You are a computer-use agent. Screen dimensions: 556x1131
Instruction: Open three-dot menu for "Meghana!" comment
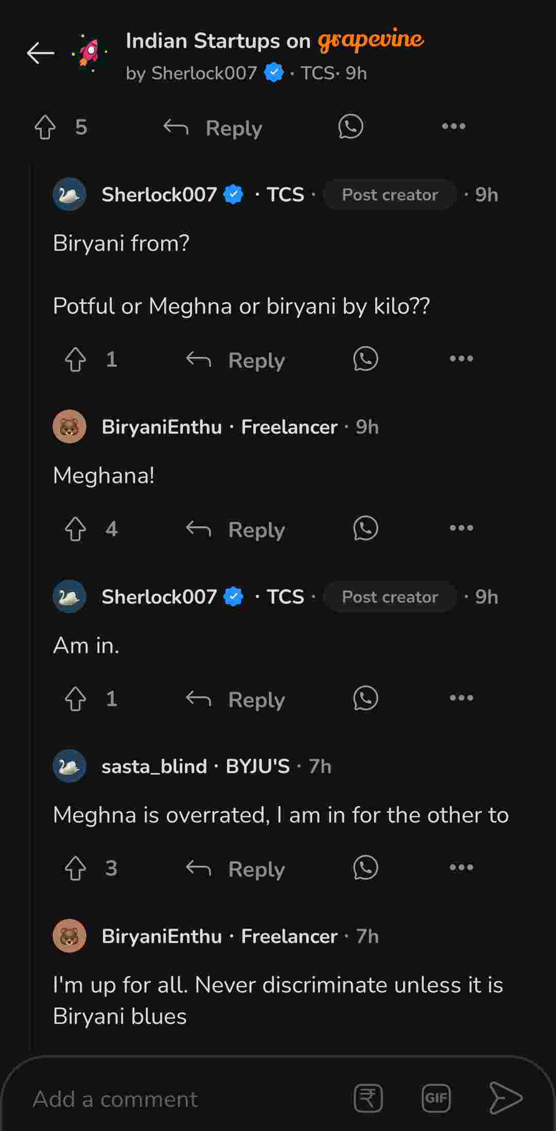461,528
